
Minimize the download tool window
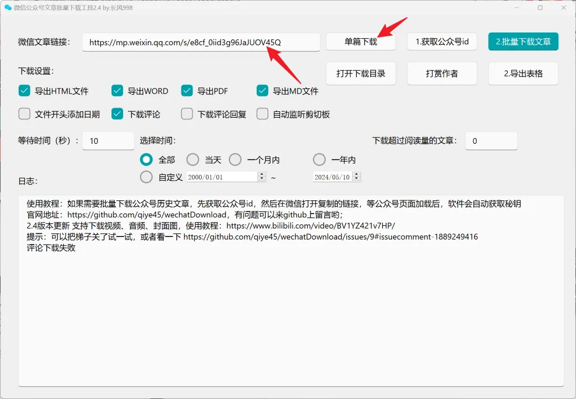pyautogui.click(x=517, y=7)
